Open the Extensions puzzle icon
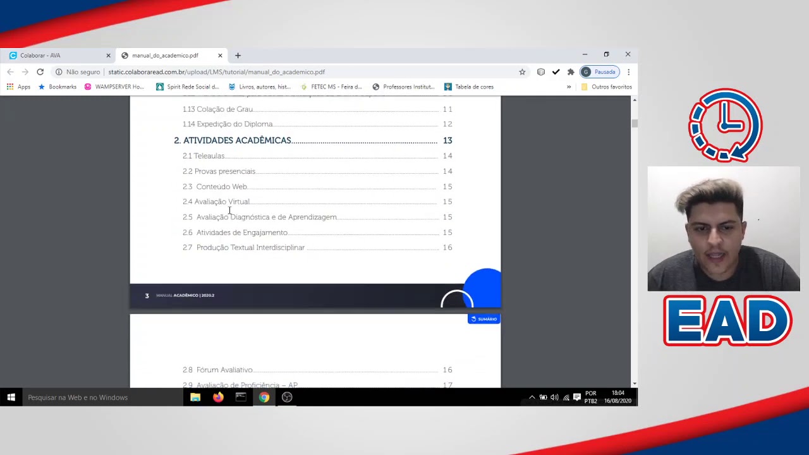The width and height of the screenshot is (809, 455). click(x=571, y=72)
